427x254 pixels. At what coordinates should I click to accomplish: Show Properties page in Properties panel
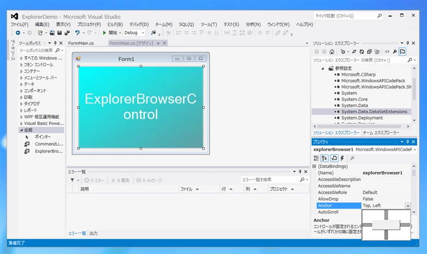[x=334, y=158]
